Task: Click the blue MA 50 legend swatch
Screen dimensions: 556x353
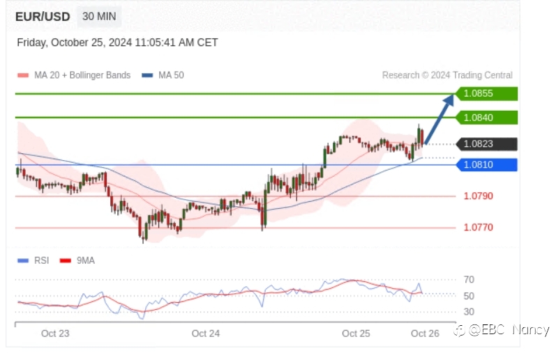Action: coord(147,75)
